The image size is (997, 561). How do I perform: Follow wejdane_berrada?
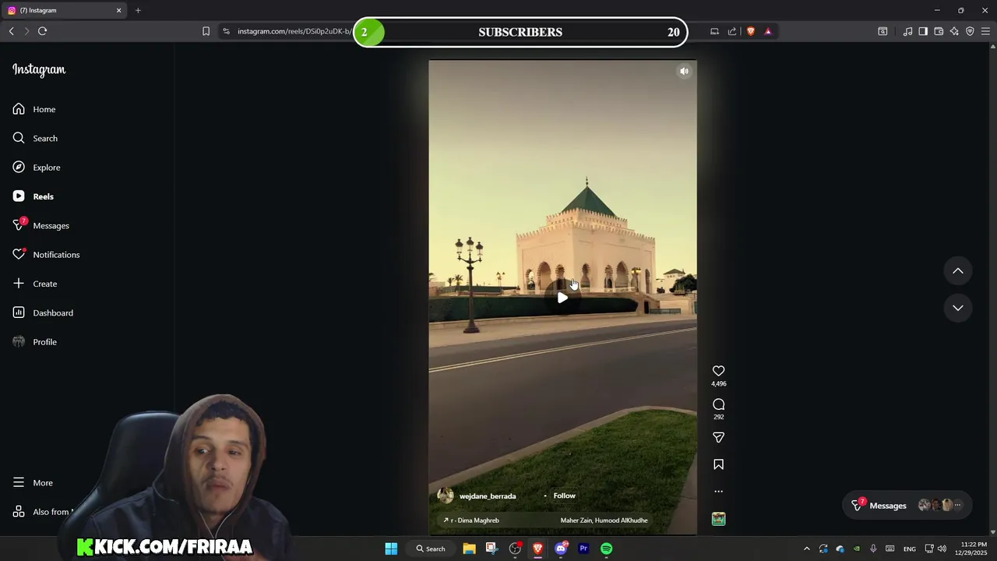pos(564,496)
